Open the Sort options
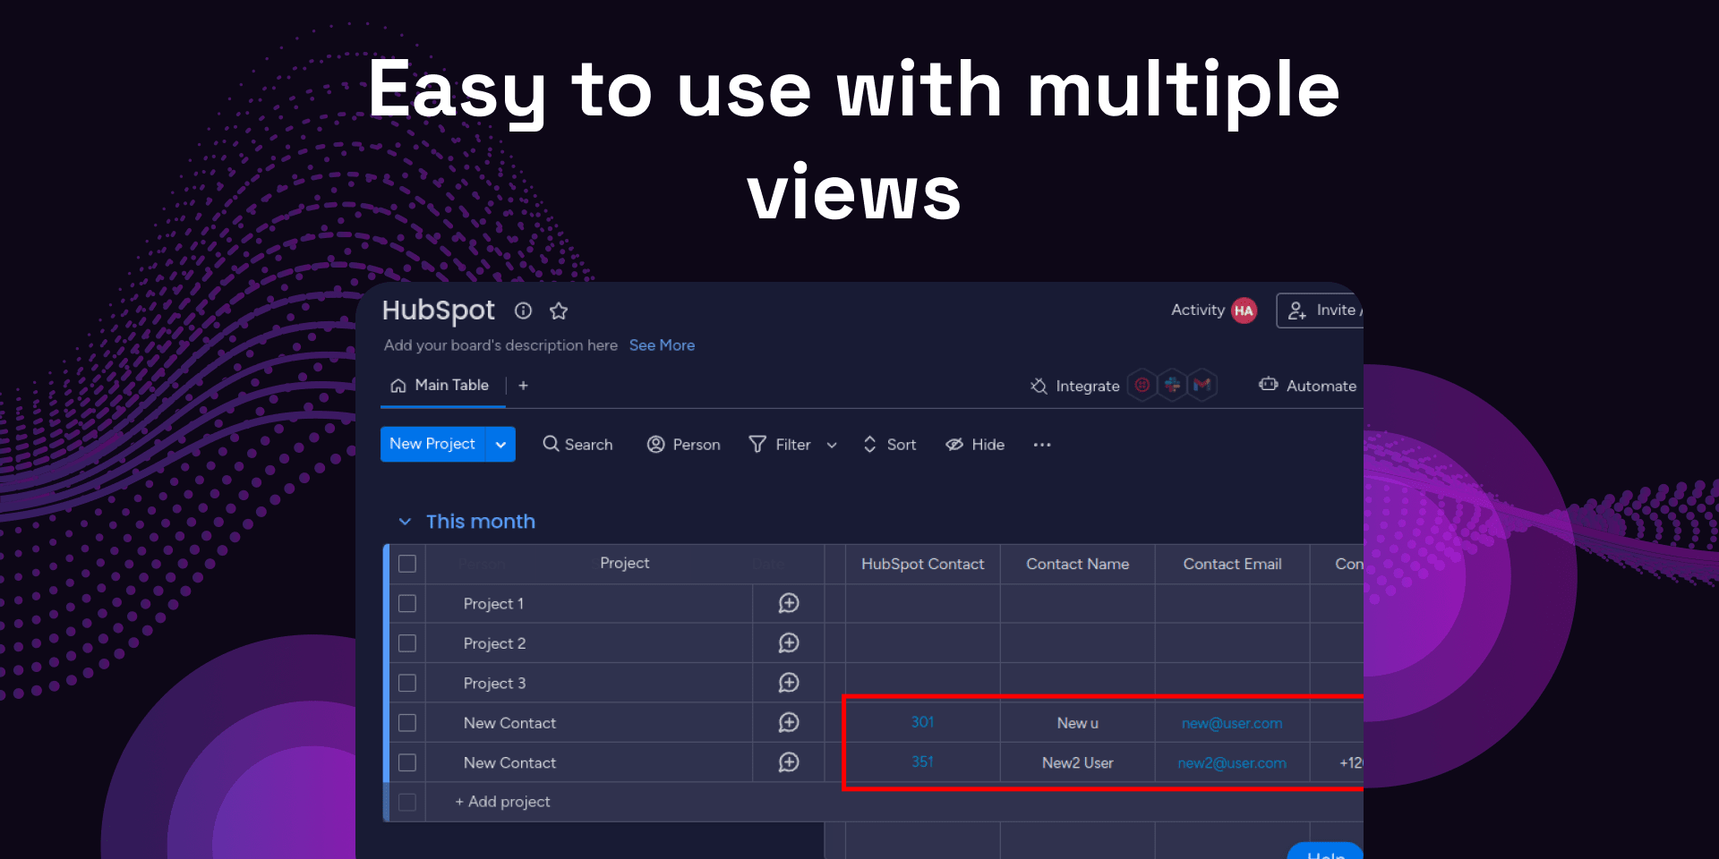1719x859 pixels. [x=889, y=445]
